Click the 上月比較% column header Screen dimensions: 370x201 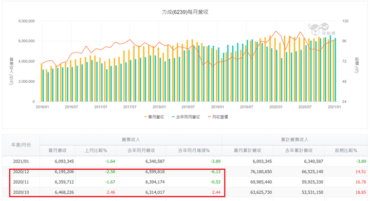(x=96, y=151)
